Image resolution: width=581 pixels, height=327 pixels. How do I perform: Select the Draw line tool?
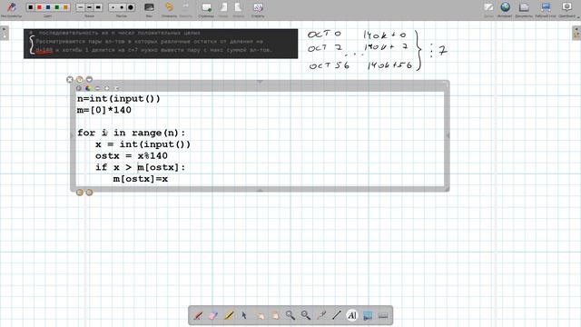coord(337,315)
